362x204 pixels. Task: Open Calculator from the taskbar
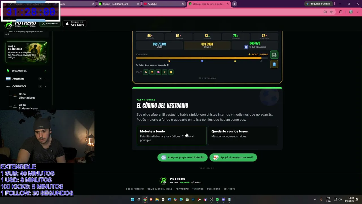point(229,199)
